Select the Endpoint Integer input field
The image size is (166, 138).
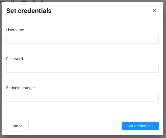tap(82, 97)
